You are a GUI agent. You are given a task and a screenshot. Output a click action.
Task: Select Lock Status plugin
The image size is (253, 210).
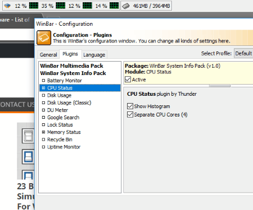60,125
